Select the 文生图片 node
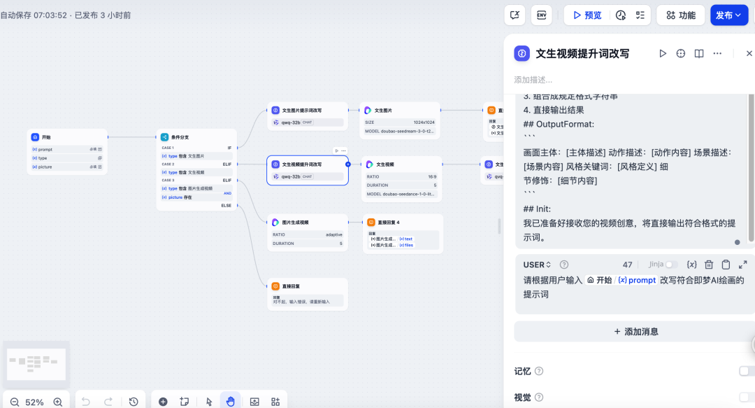The image size is (755, 408). click(x=400, y=120)
